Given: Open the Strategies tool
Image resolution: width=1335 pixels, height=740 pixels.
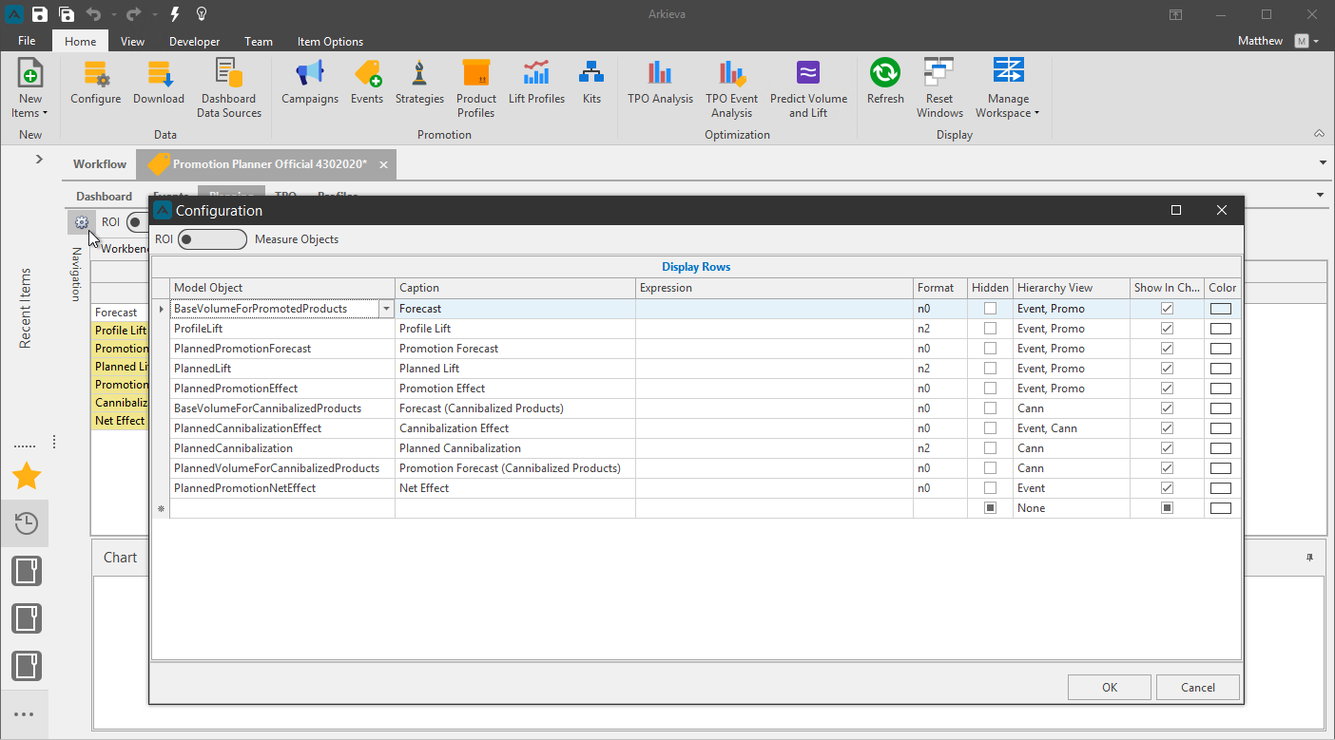Looking at the screenshot, I should (x=419, y=83).
